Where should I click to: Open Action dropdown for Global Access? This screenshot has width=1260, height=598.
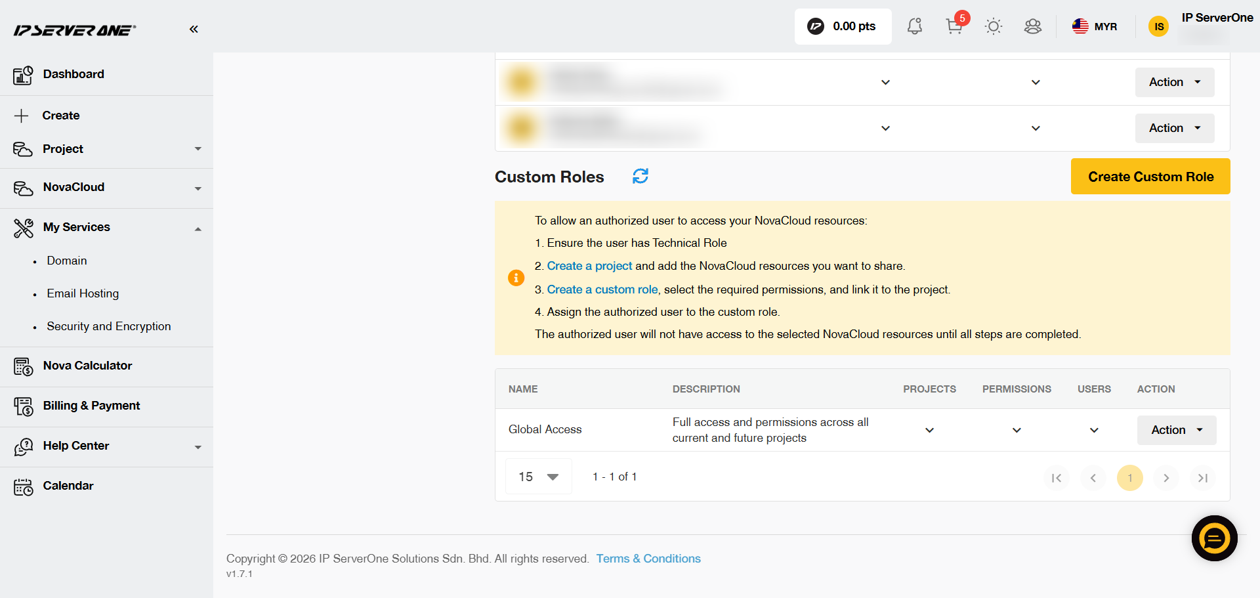pos(1177,430)
